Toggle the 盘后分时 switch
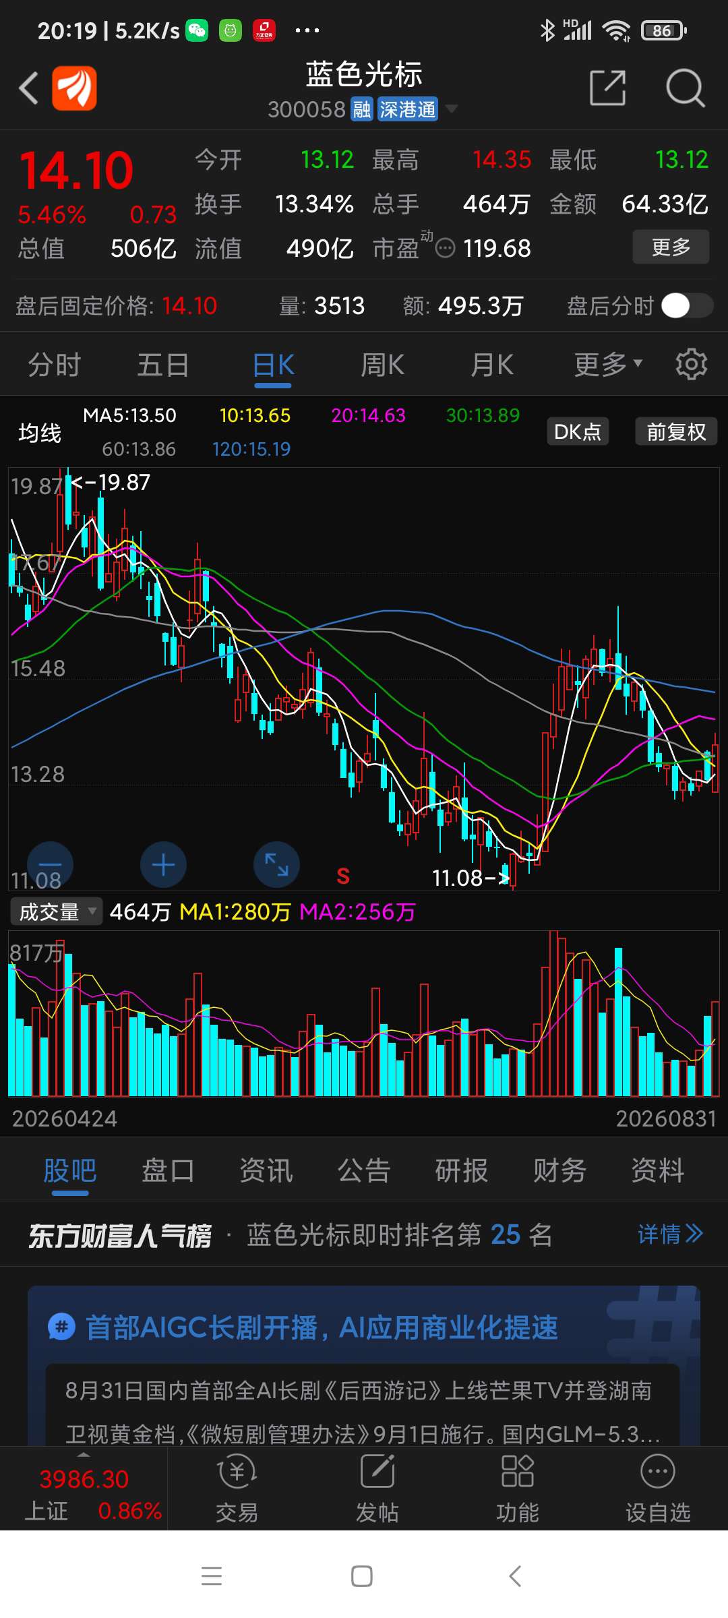 (x=687, y=305)
